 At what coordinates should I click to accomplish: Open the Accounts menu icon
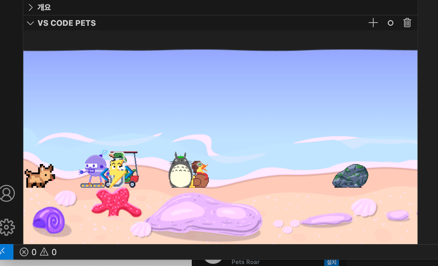7,193
